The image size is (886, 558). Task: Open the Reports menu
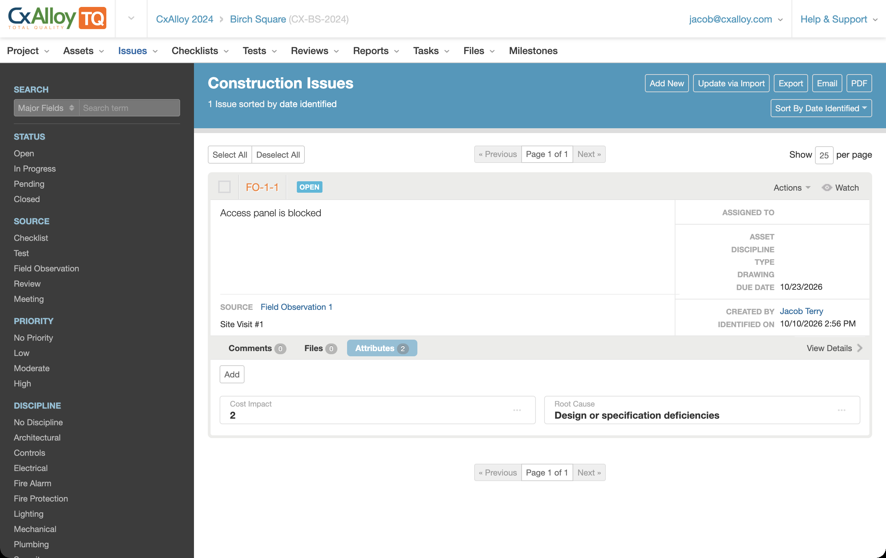click(x=376, y=50)
